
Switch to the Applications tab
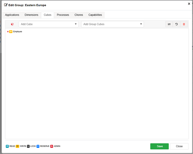coord(12,15)
